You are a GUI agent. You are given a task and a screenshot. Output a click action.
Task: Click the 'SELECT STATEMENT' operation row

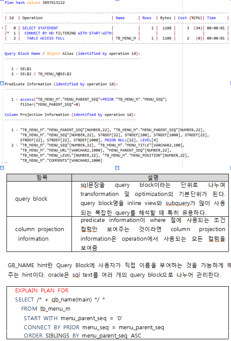pyautogui.click(x=40, y=28)
